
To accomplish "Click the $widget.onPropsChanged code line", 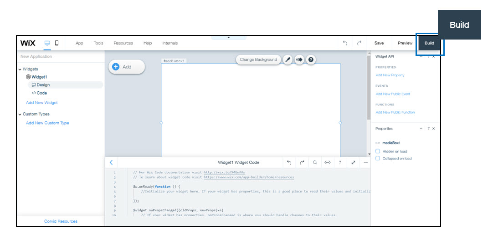I will click(x=179, y=210).
